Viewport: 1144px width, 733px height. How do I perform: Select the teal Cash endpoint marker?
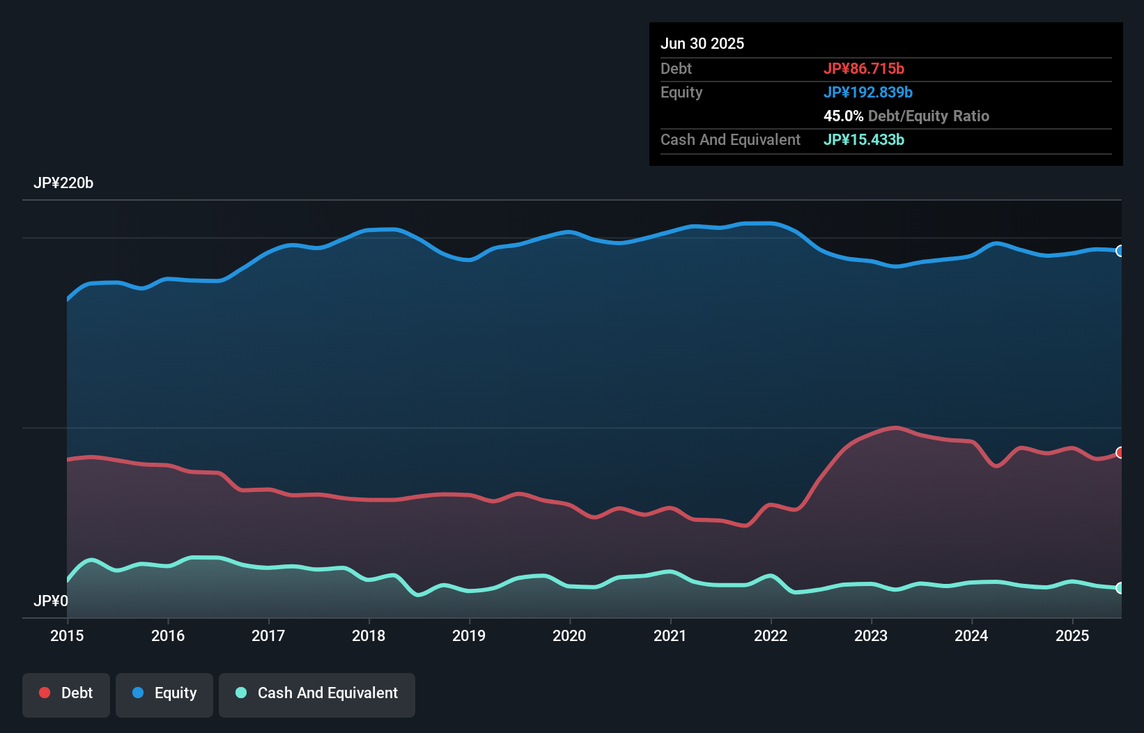1120,588
